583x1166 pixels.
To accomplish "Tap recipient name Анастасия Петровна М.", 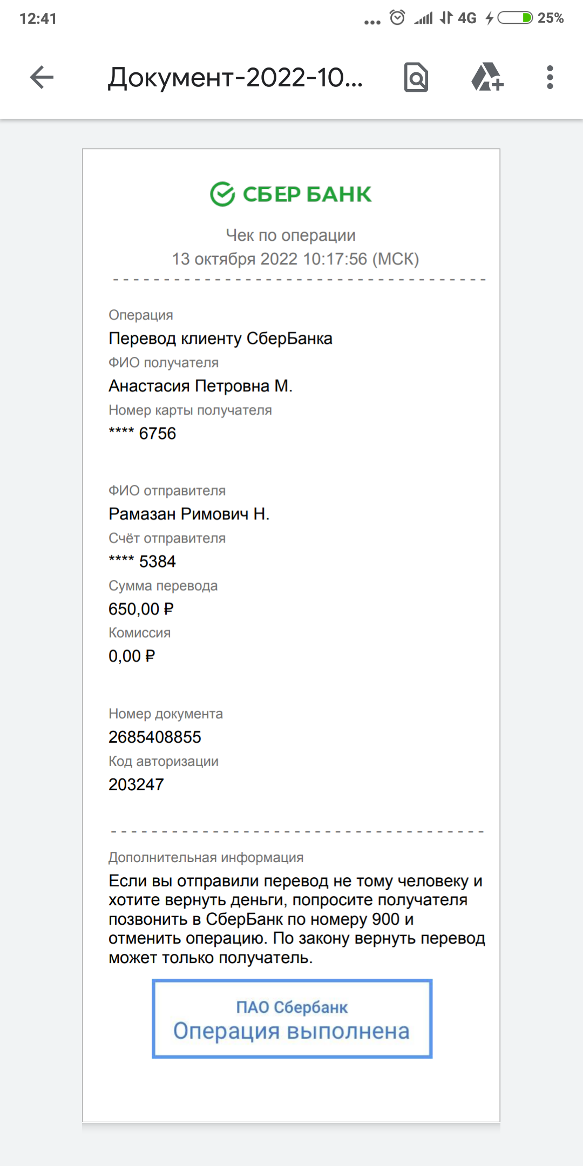I will (x=201, y=386).
